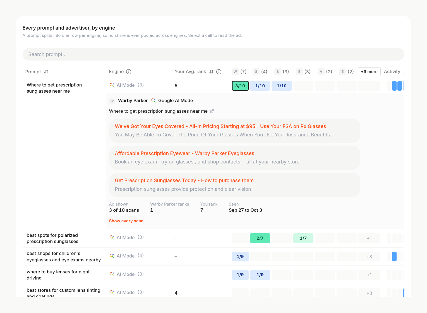Click AI Mode icon in polarized sunglasses row
The width and height of the screenshot is (427, 313).
pos(112,237)
